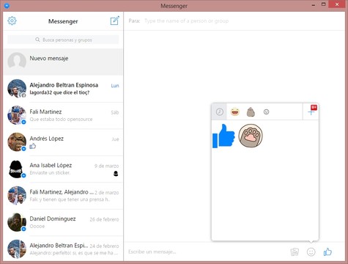Open the Fali Martinez conversation
Viewport: 348px width, 264px height.
click(63, 115)
